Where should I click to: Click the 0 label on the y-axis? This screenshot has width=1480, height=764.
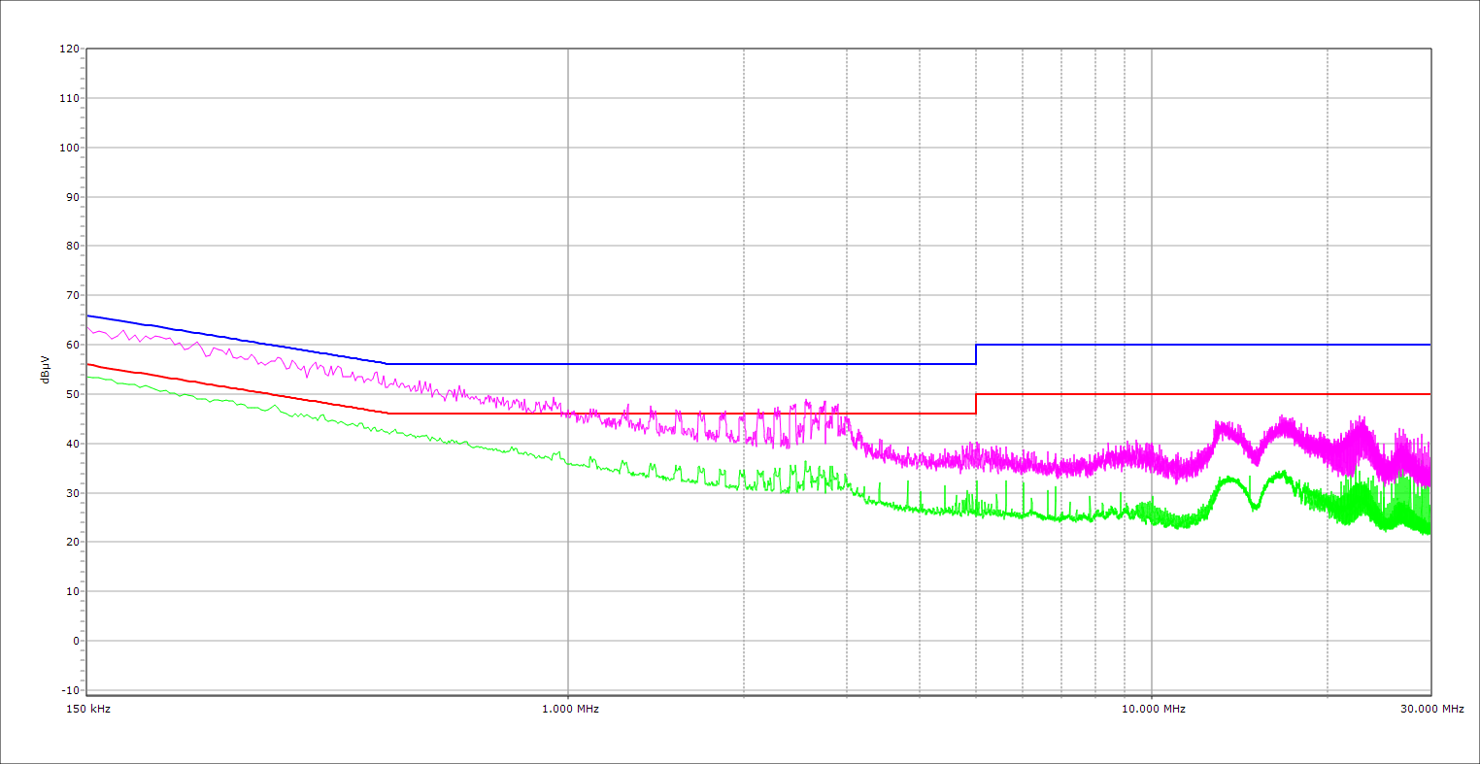click(75, 641)
